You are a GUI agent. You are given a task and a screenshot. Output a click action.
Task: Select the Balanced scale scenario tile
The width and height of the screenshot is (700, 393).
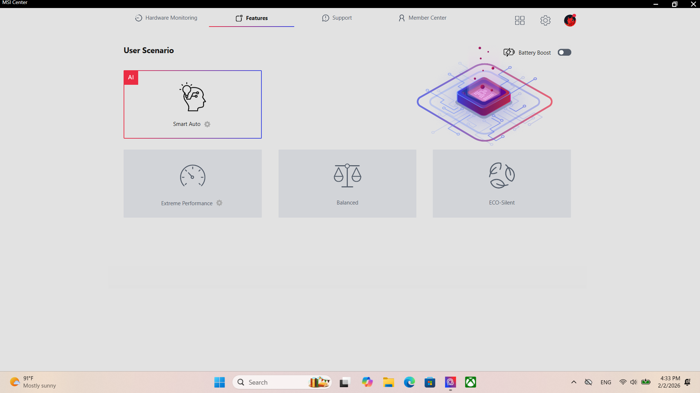tap(347, 183)
